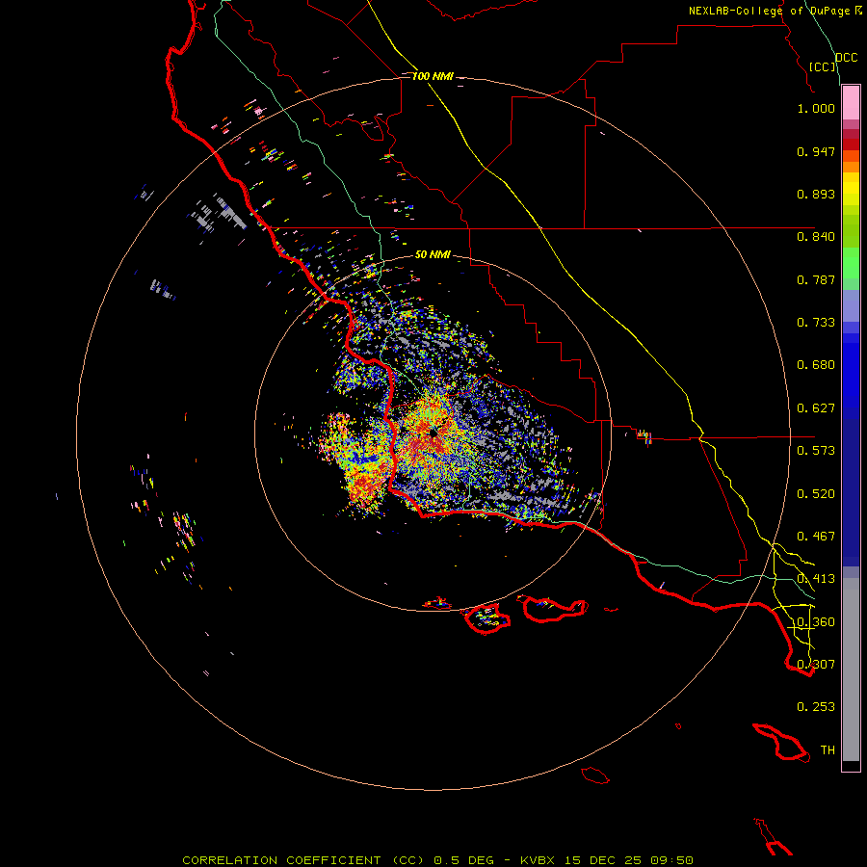Viewport: 867px width, 867px height.
Task: Pick the light pink segment of the color bar
Action: coord(851,103)
